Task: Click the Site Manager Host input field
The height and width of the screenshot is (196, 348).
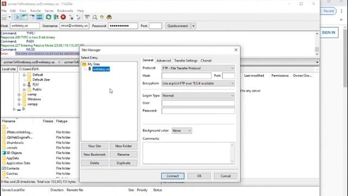Action: [187, 76]
